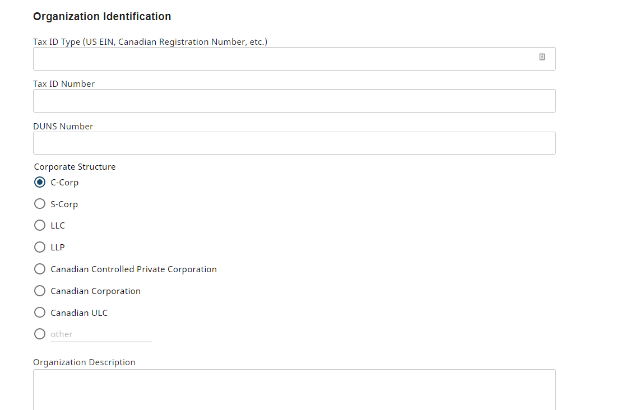
Task: Focus the Tax ID Type text box
Action: coord(294,59)
